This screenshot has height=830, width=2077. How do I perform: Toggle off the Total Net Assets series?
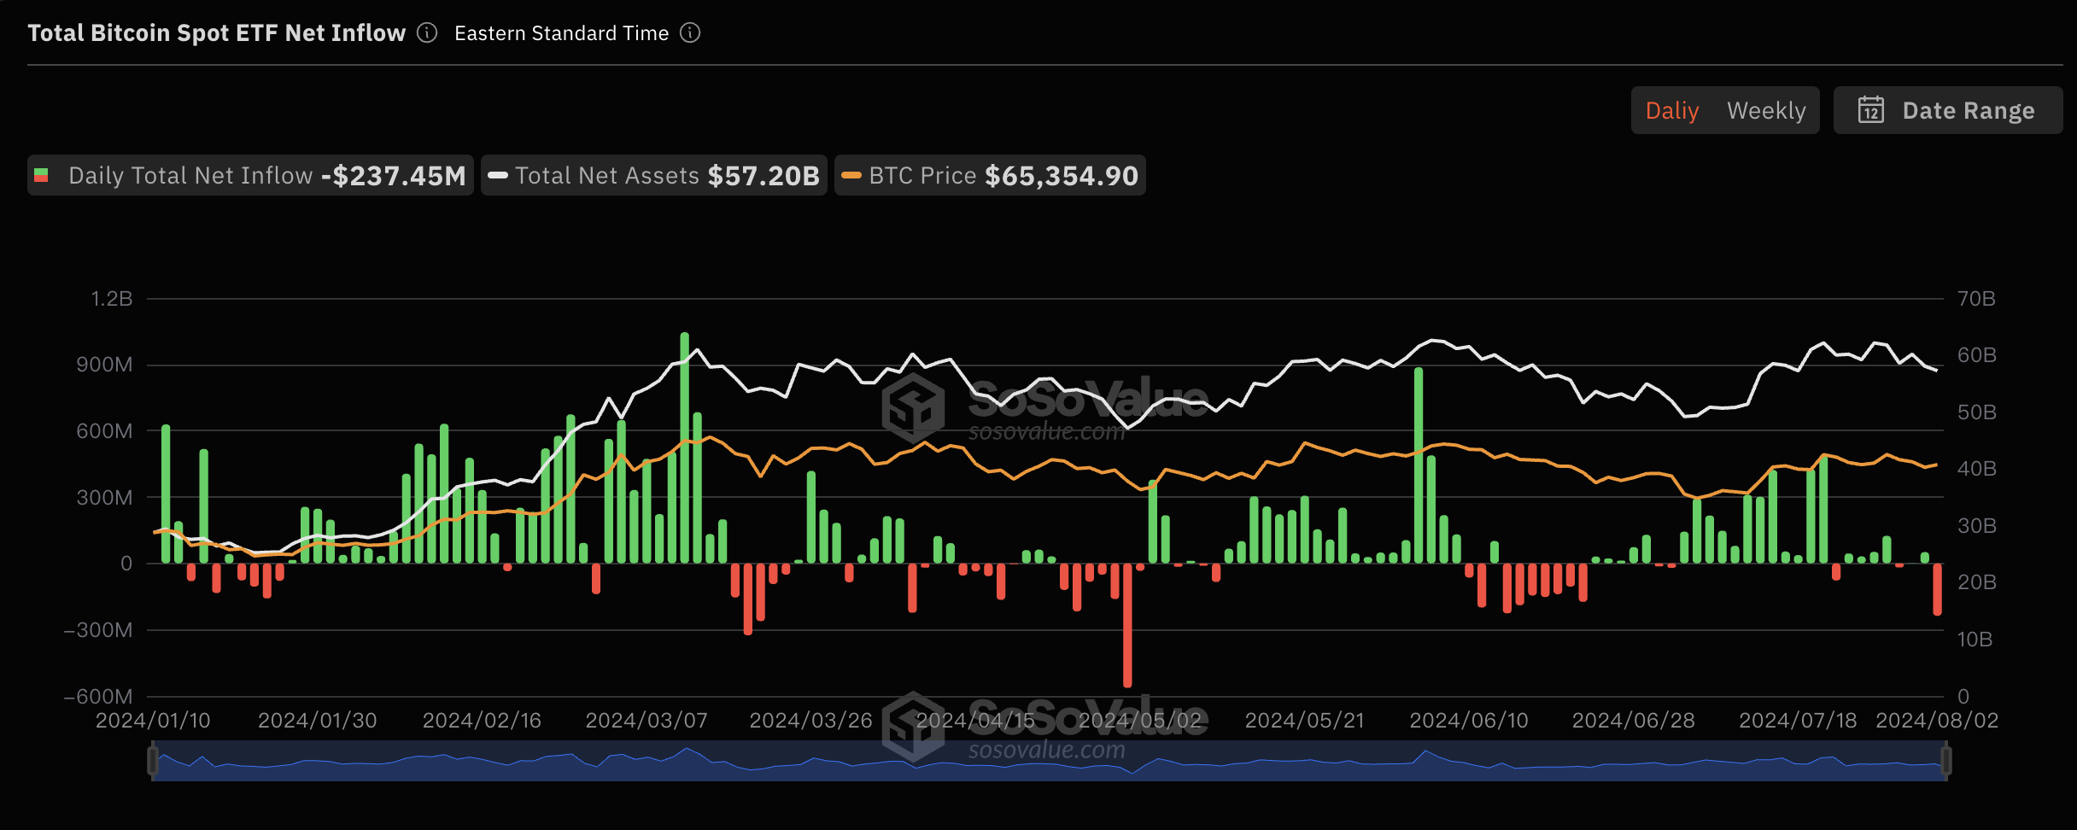[x=653, y=175]
